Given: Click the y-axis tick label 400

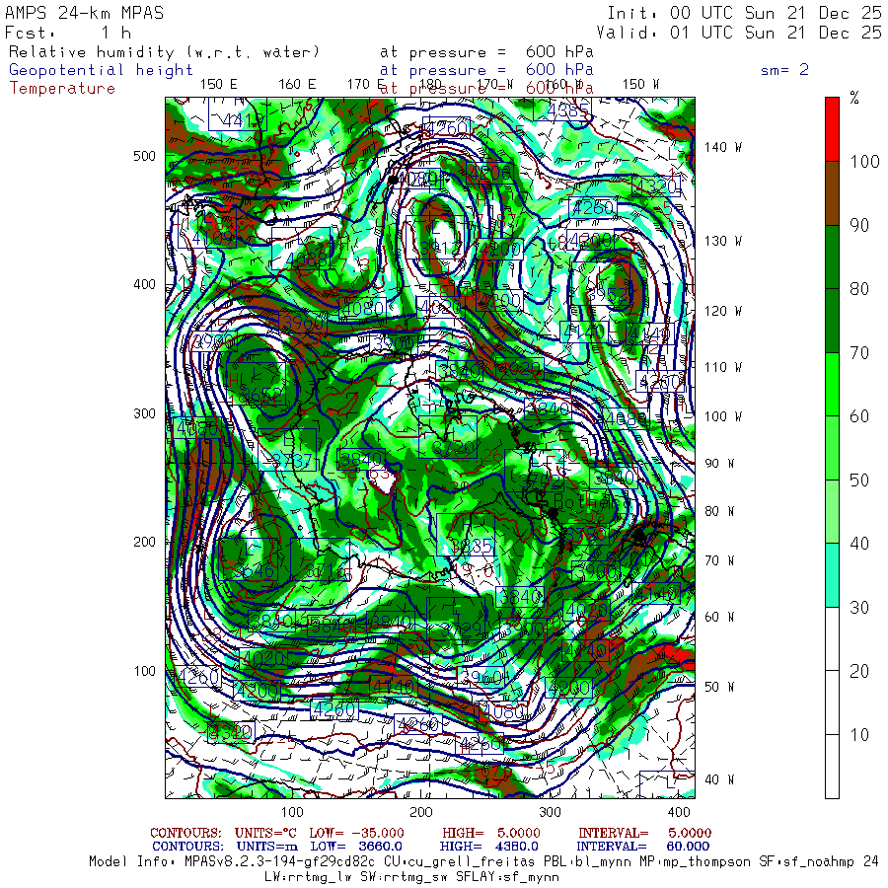Looking at the screenshot, I should [x=144, y=284].
